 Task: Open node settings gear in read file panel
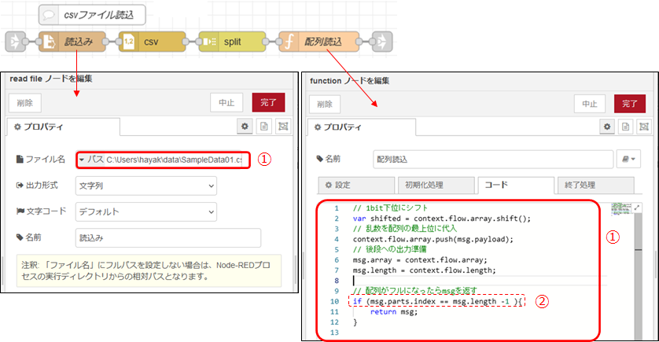point(245,126)
